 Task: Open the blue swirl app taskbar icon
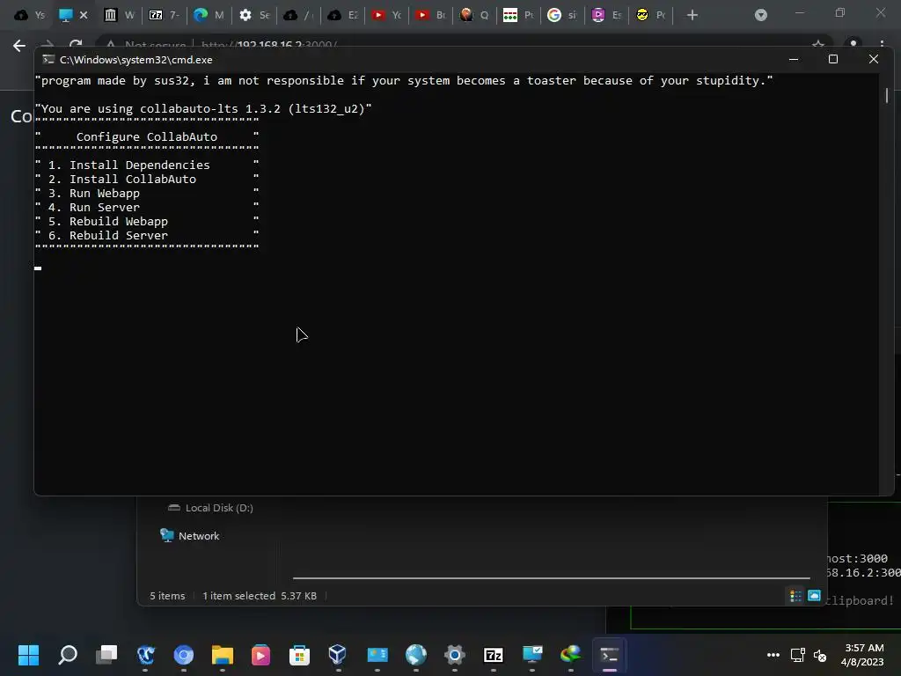tap(145, 655)
